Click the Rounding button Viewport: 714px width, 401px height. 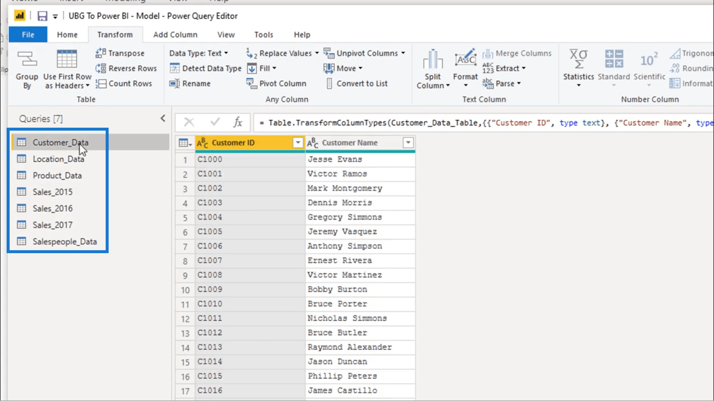pos(691,68)
